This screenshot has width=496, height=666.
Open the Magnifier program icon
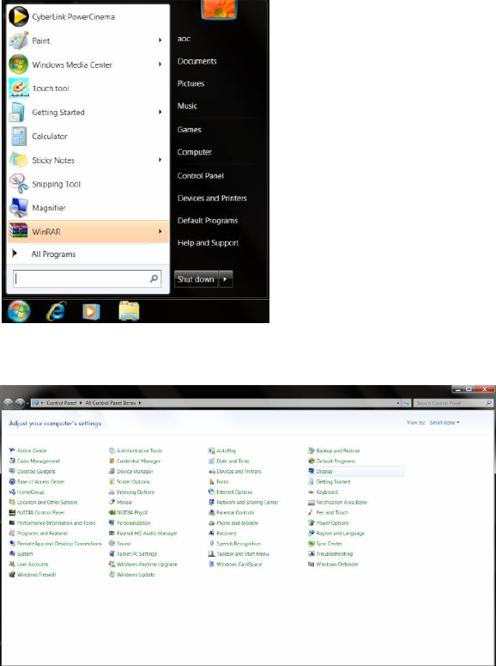click(19, 208)
